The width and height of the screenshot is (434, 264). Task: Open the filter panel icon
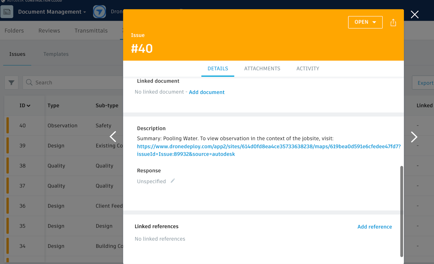tap(11, 82)
